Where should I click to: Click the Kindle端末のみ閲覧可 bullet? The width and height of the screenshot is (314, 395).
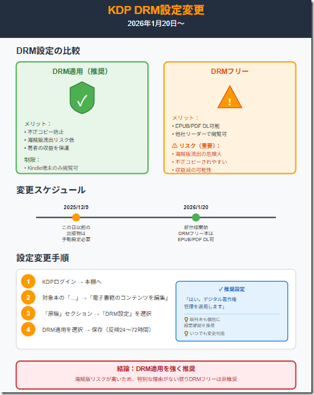pos(51,168)
